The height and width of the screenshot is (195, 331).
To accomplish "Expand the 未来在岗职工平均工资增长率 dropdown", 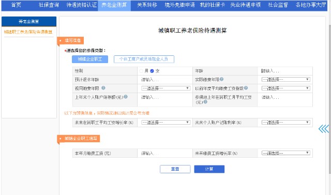I will [x=165, y=123].
